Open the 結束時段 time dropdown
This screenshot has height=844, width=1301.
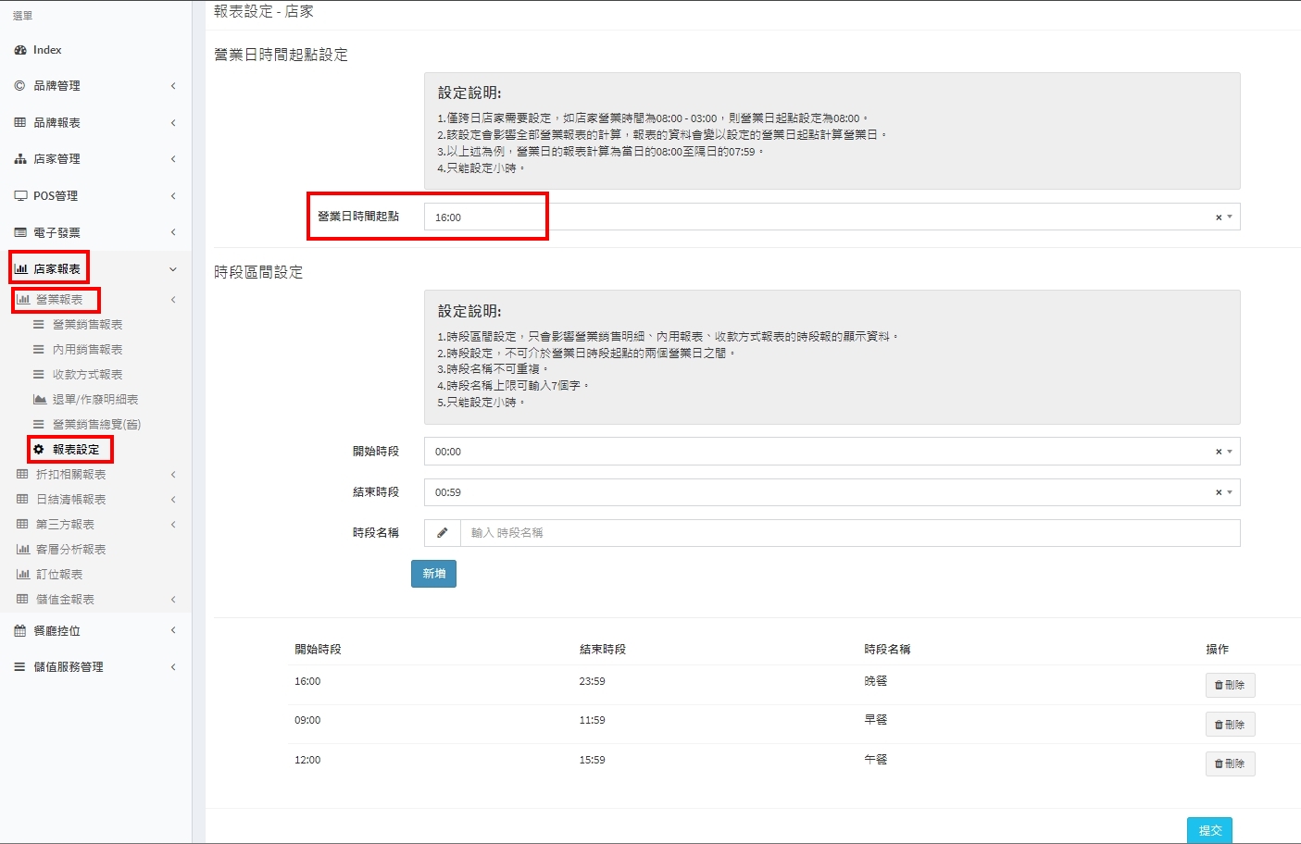coord(815,492)
